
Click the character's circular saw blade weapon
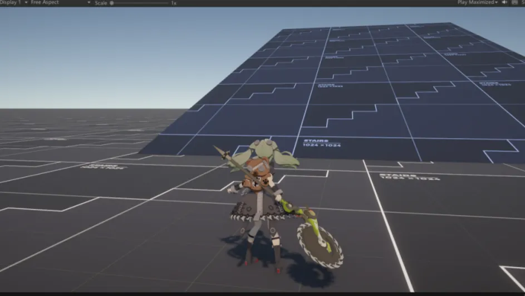coord(320,245)
